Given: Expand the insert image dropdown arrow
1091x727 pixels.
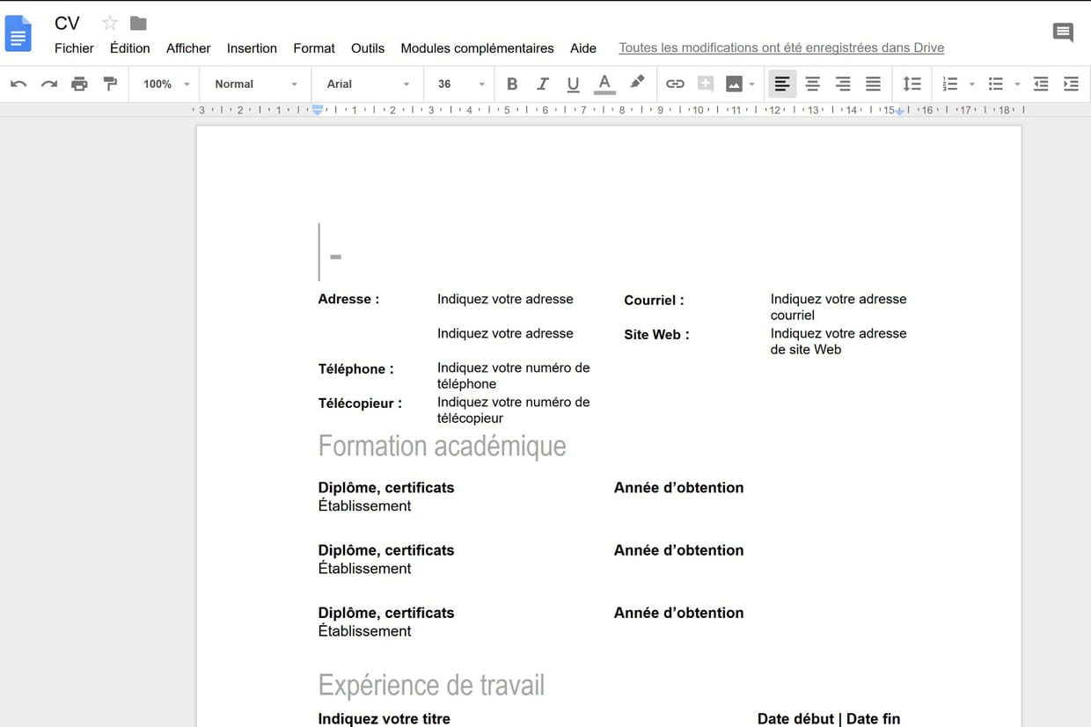Looking at the screenshot, I should pyautogui.click(x=751, y=84).
